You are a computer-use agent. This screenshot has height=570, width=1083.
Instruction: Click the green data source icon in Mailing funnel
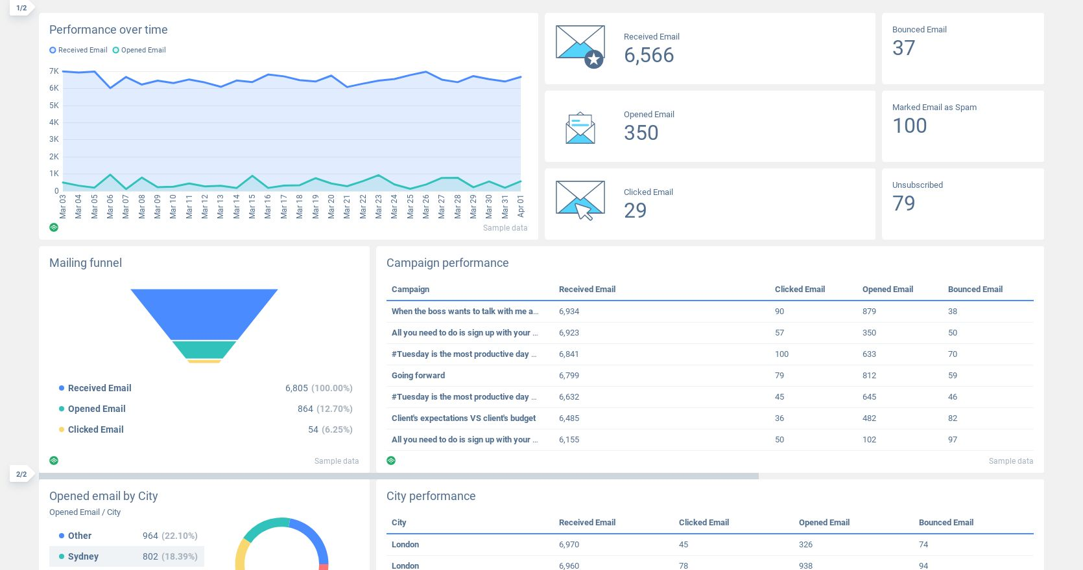54,461
